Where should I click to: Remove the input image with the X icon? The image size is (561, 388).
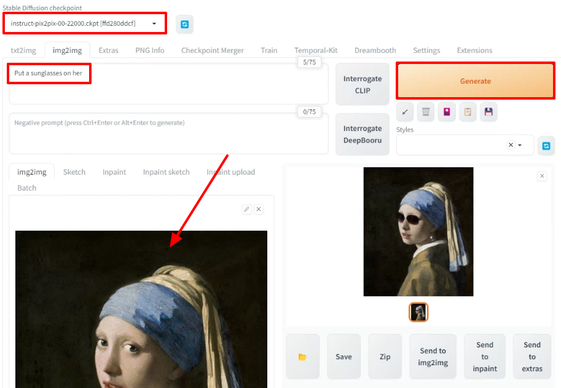[259, 209]
